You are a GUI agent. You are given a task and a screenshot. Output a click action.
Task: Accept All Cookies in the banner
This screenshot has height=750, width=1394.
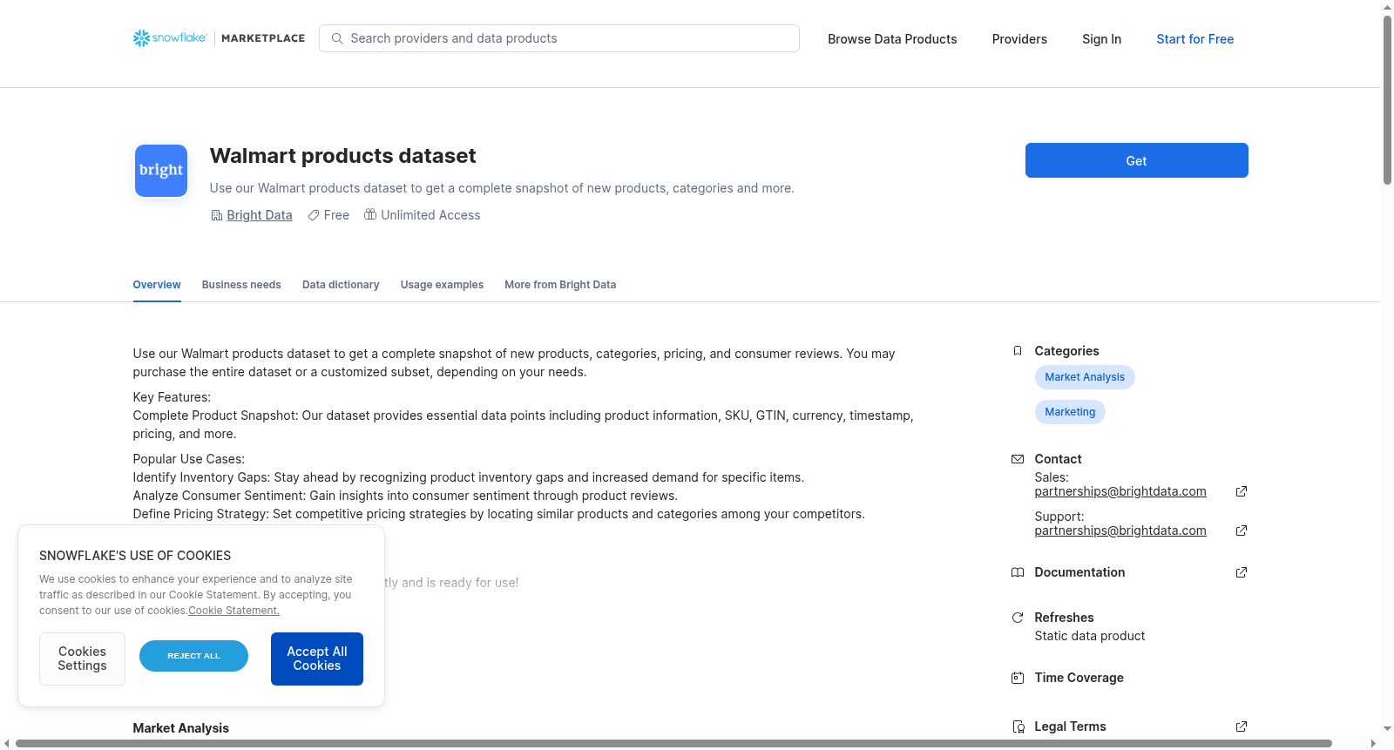[x=317, y=659]
